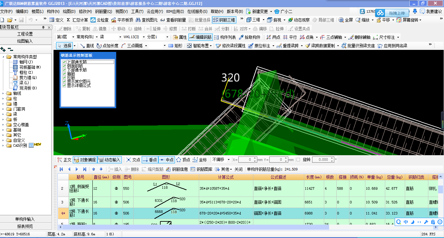Open 钢筋量(Q) menu
Viewport: 444px width, 238px height.
(x=103, y=11)
